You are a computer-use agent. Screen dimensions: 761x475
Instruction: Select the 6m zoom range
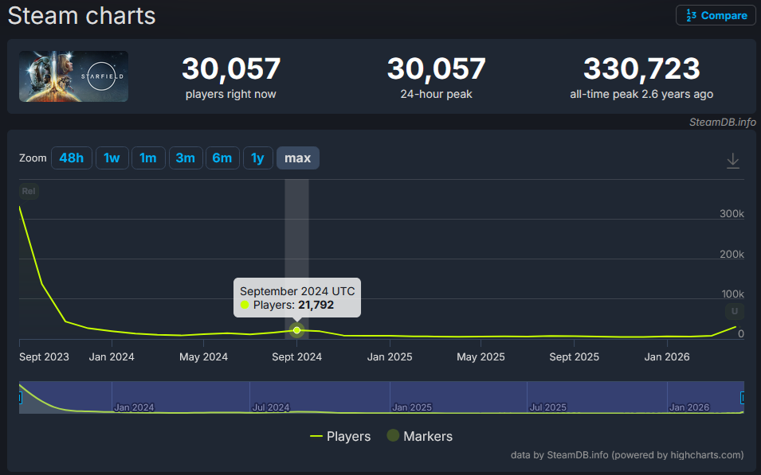pyautogui.click(x=222, y=158)
